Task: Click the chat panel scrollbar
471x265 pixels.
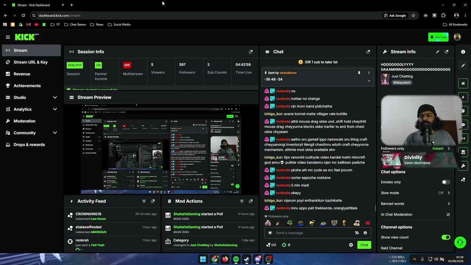Action: [375, 208]
